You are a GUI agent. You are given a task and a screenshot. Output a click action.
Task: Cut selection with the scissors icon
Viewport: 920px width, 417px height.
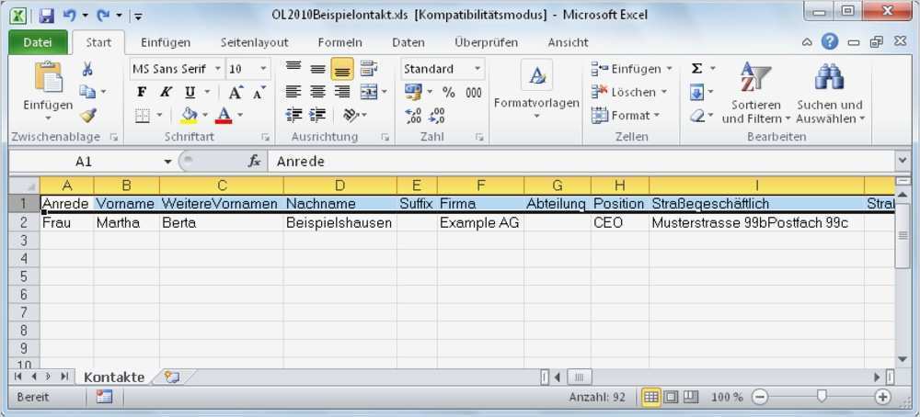(87, 69)
